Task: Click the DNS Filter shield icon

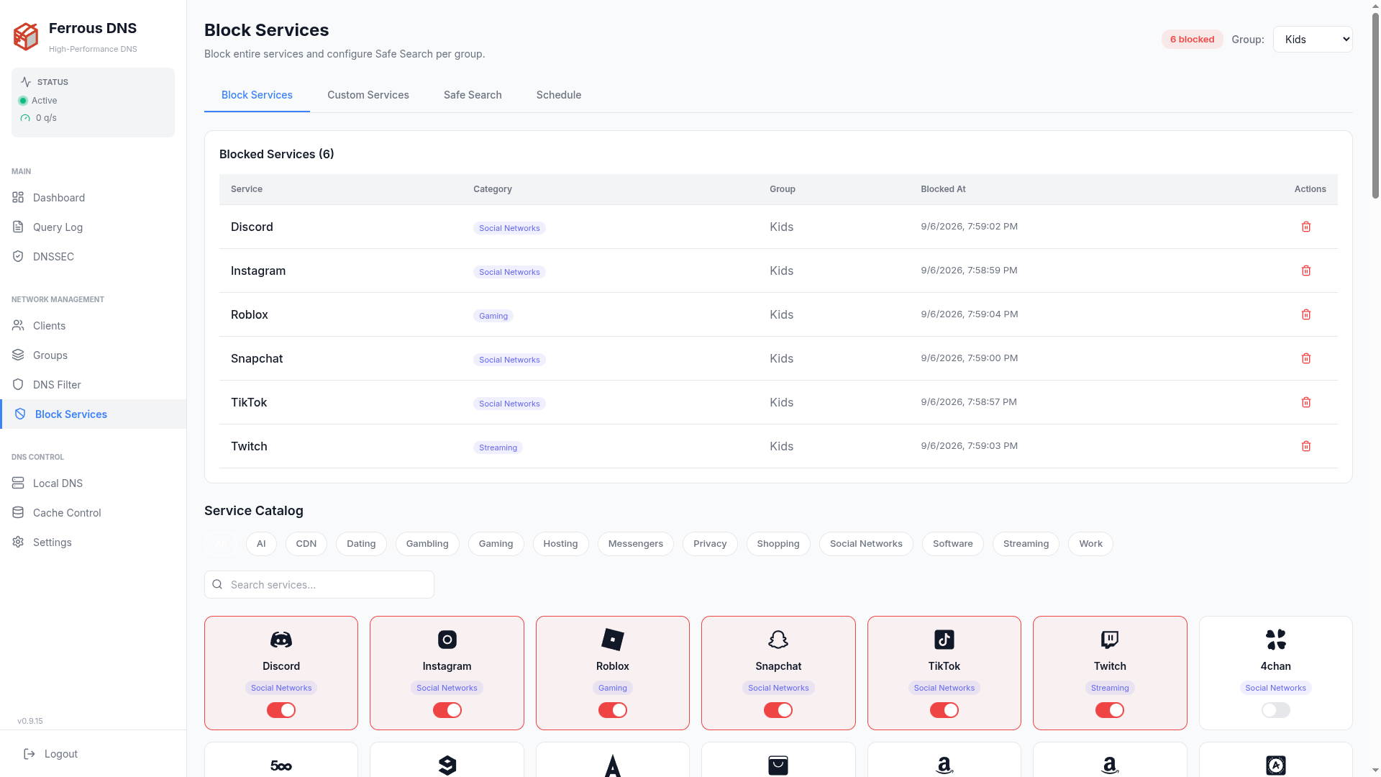Action: click(18, 384)
